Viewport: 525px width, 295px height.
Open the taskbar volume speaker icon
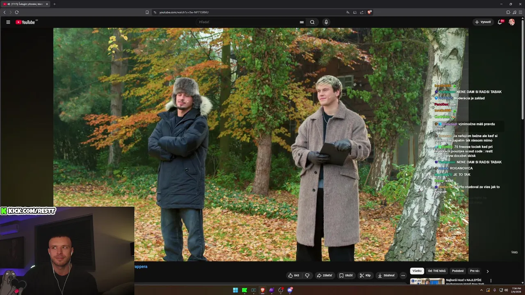[506, 290]
